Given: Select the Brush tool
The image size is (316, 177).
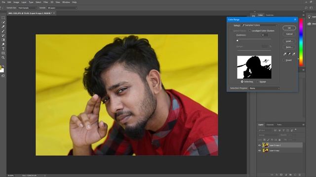Looking at the screenshot, I should pyautogui.click(x=3, y=31).
